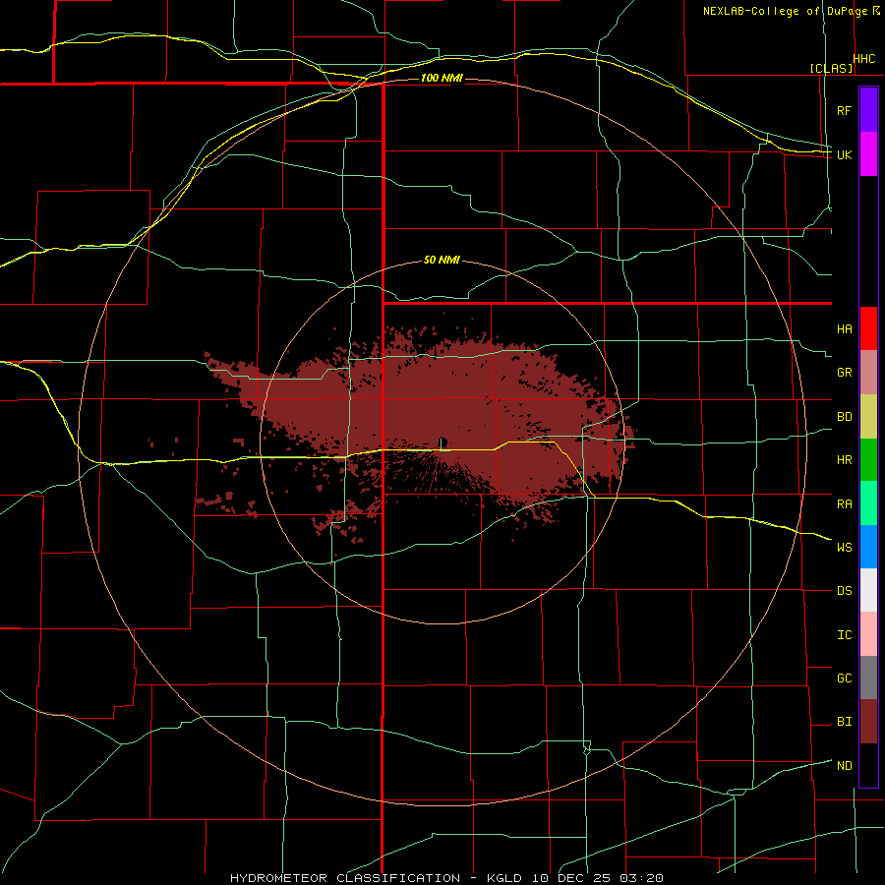Click the IC pink legend swatch
885x885 pixels.
point(868,634)
